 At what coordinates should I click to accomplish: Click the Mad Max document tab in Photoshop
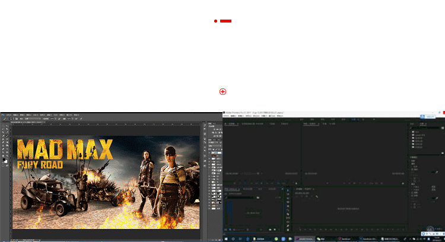27,122
